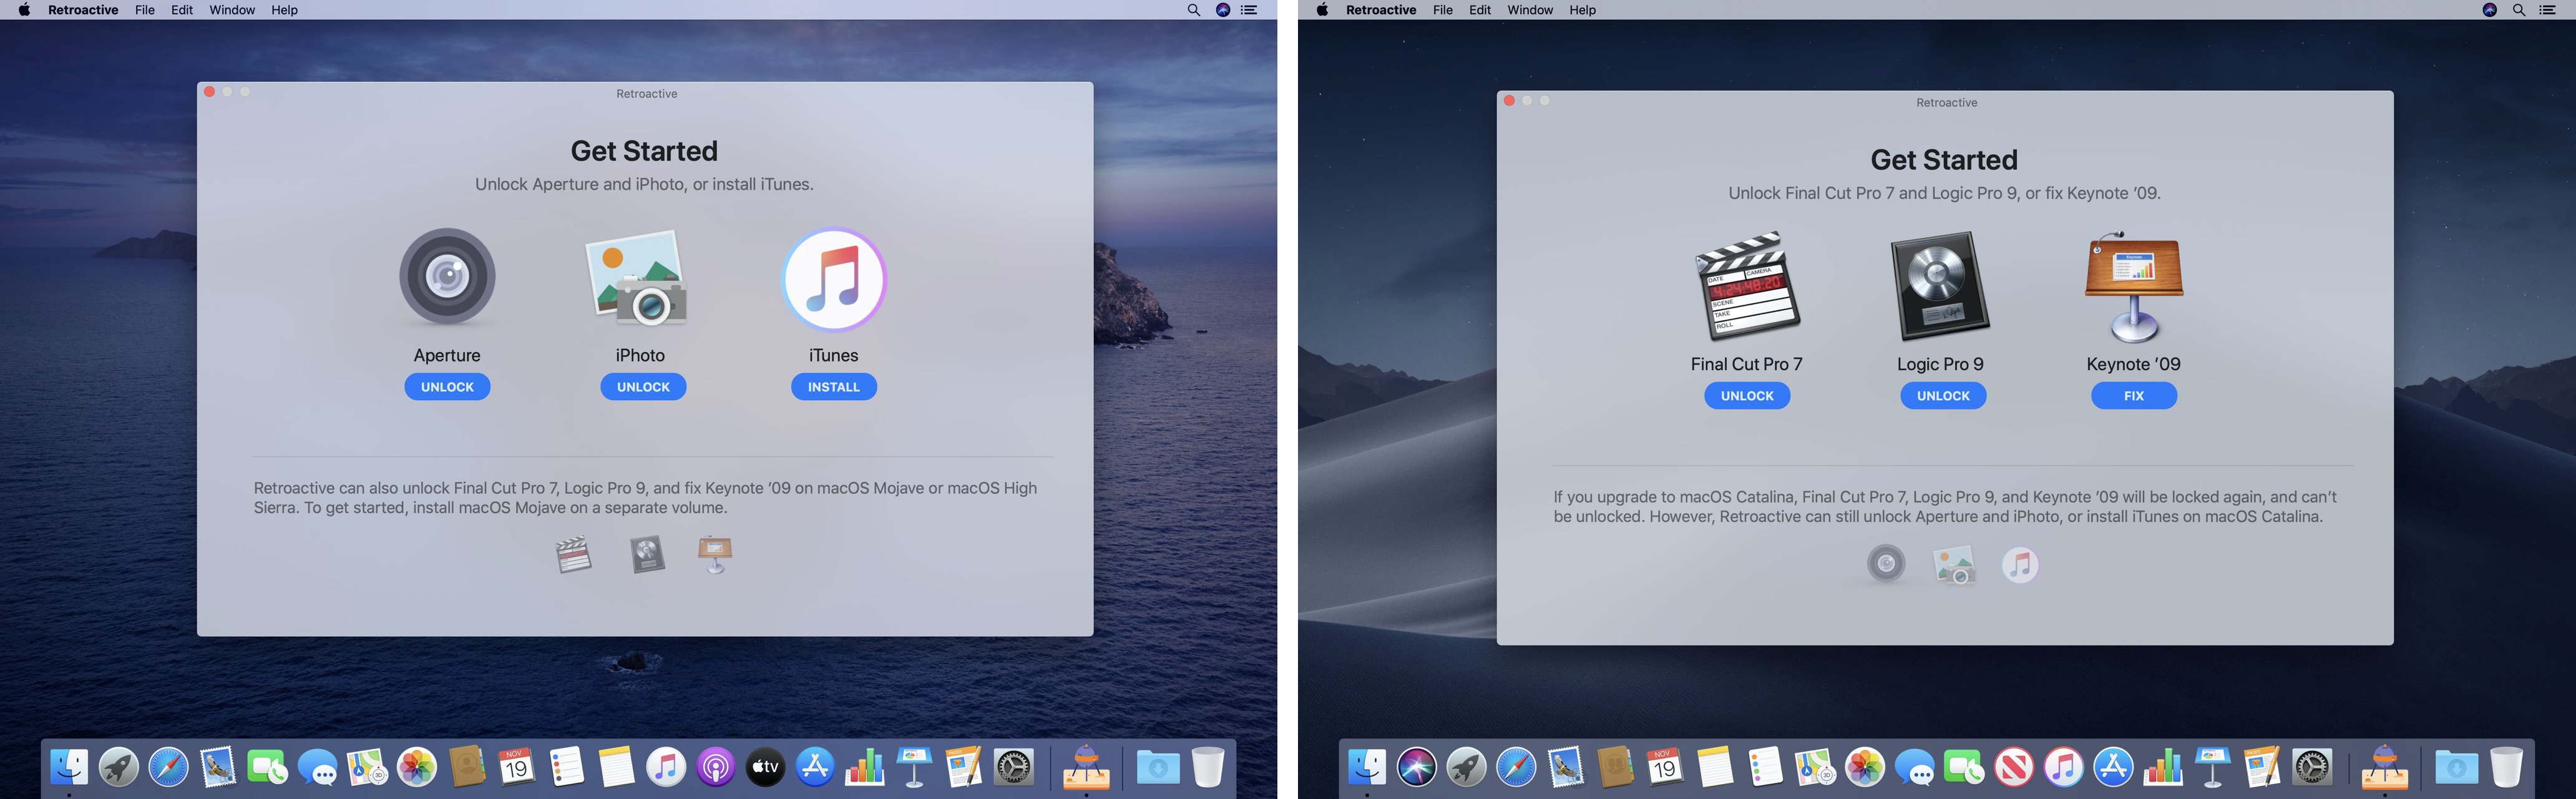Open Maps in the right dock
This screenshot has height=799, width=2576.
coord(1815,768)
